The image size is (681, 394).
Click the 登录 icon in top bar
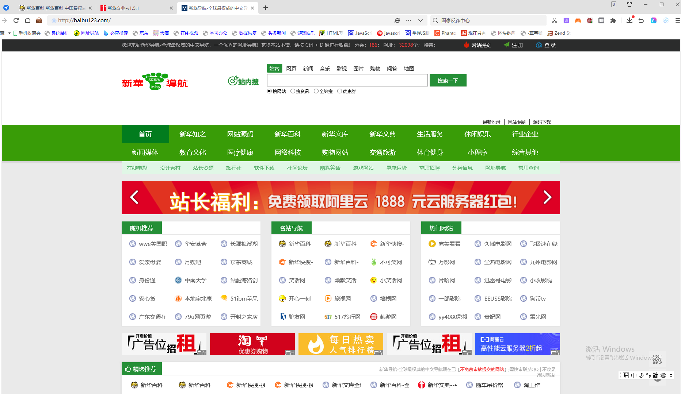click(x=539, y=45)
